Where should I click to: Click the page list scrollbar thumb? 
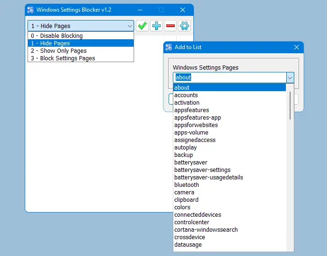[x=290, y=106]
